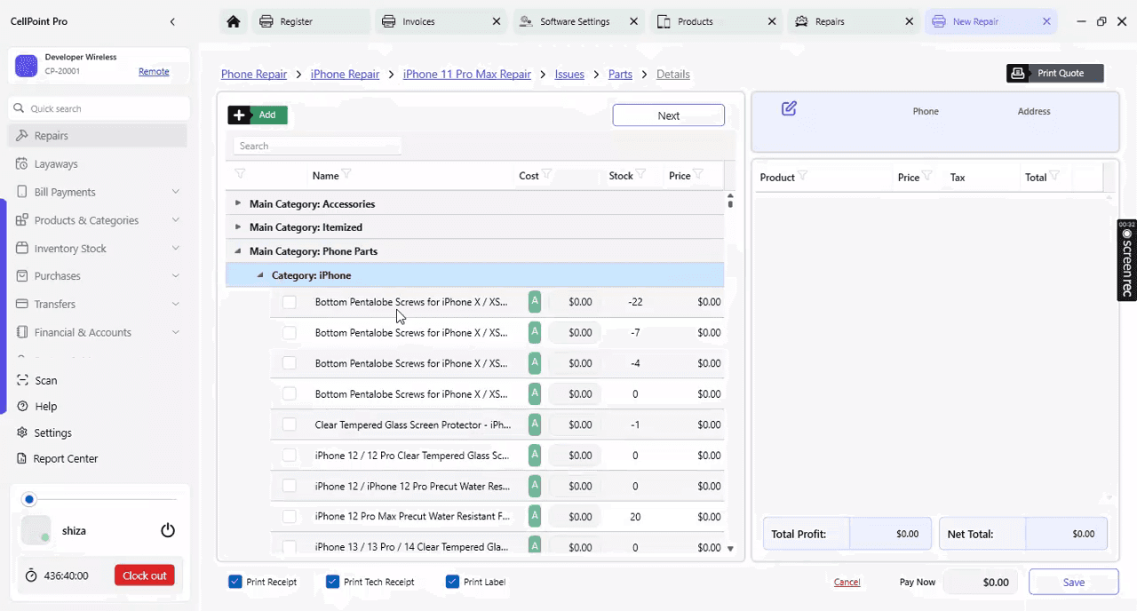
Task: Open iPhone 11 Pro Max Repair breadcrumb link
Action: point(467,74)
